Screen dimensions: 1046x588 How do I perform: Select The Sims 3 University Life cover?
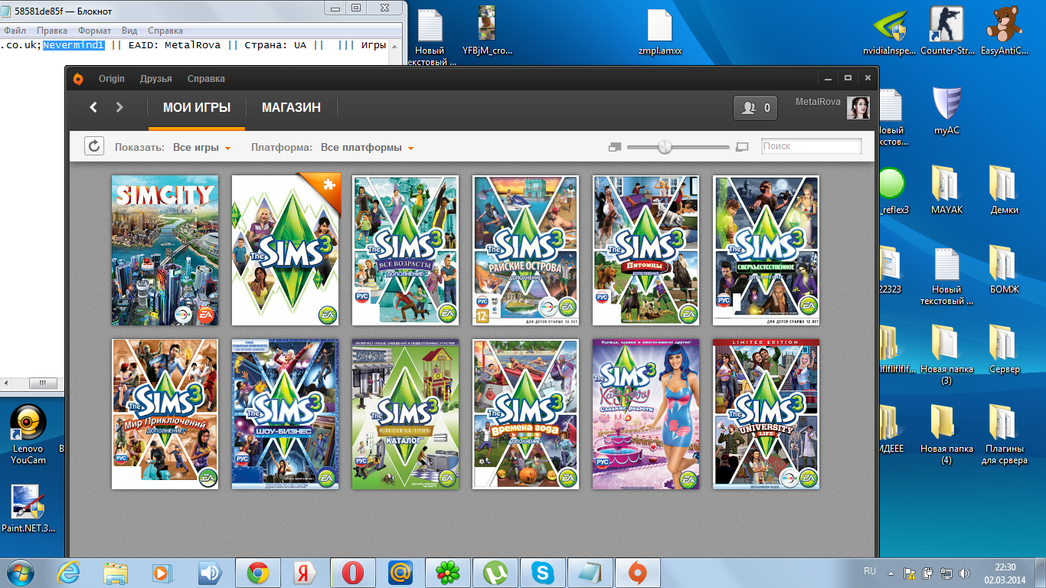[x=766, y=414]
